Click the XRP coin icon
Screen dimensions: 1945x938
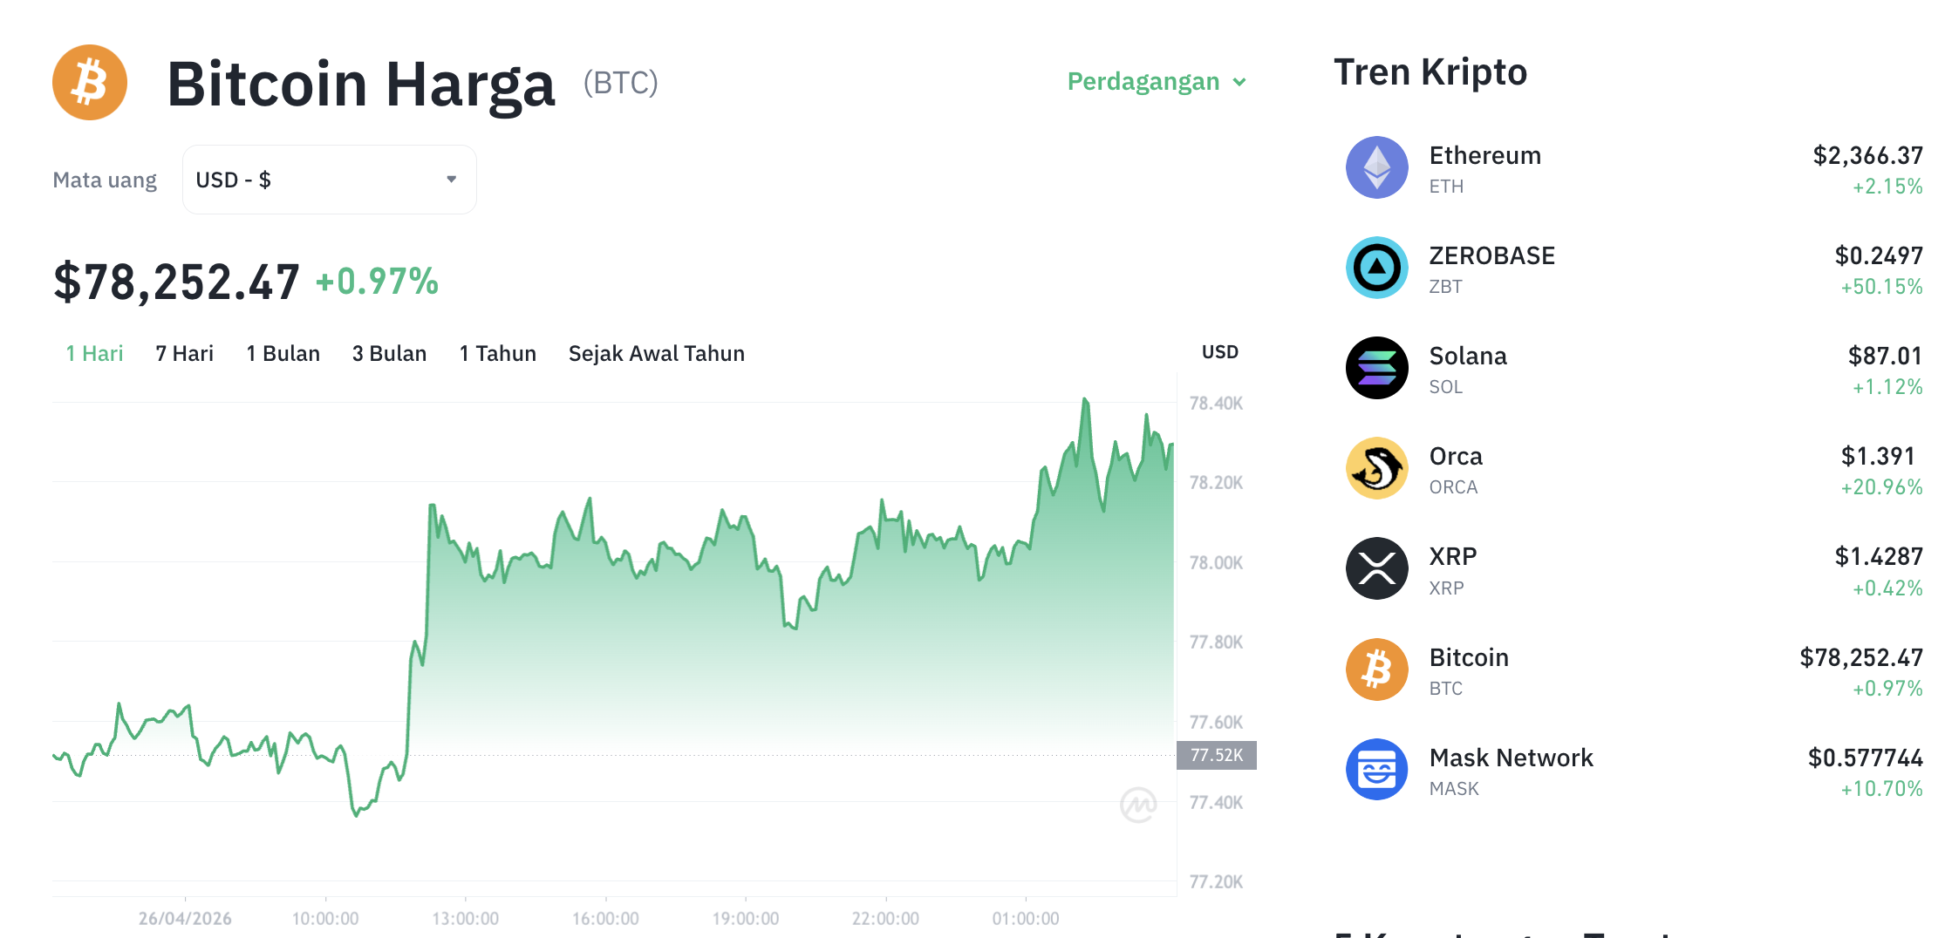1376,568
